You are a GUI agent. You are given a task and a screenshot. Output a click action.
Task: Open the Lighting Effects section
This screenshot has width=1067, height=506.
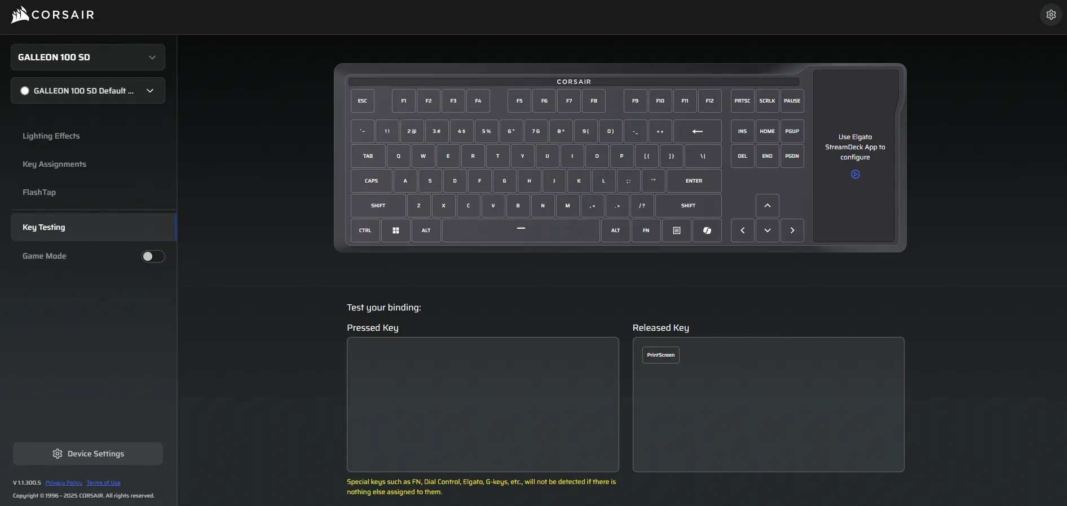coord(51,136)
